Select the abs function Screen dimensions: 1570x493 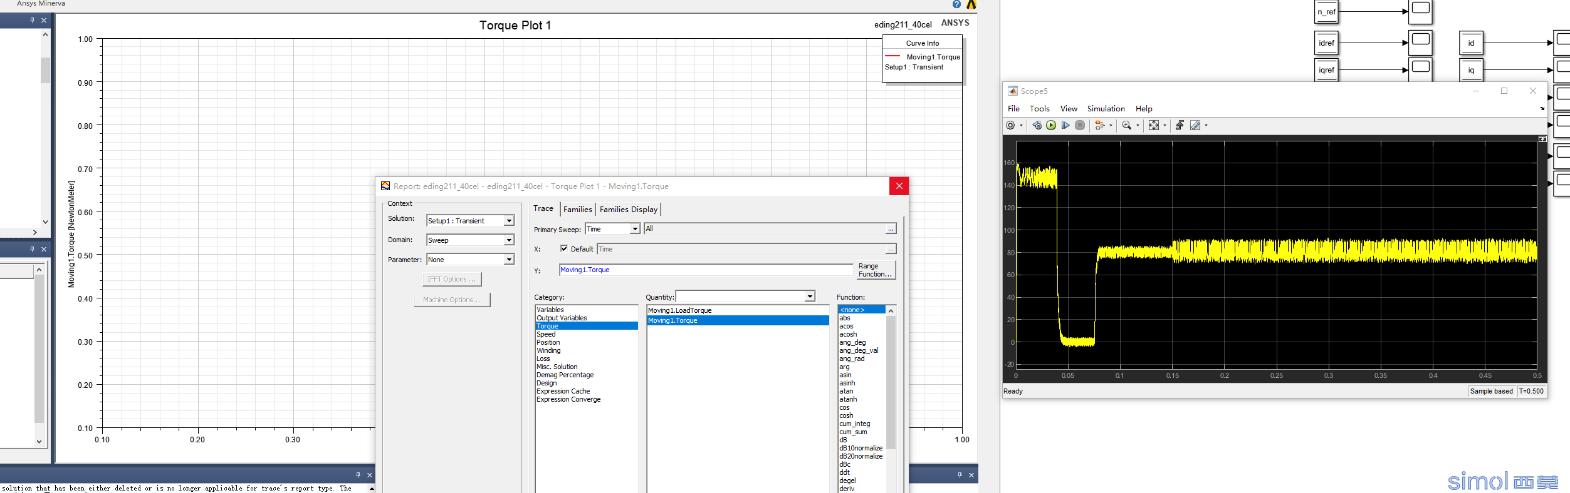845,318
